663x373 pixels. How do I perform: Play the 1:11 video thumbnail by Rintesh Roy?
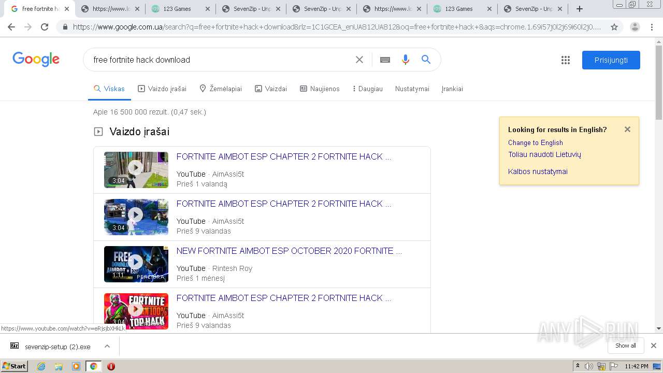click(x=136, y=264)
